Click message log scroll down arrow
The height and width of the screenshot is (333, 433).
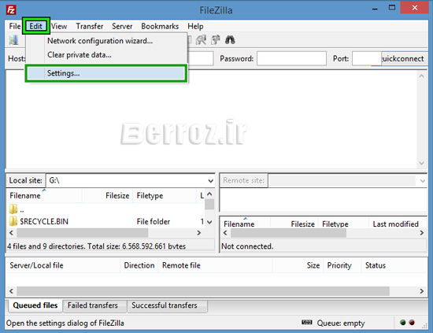point(422,163)
